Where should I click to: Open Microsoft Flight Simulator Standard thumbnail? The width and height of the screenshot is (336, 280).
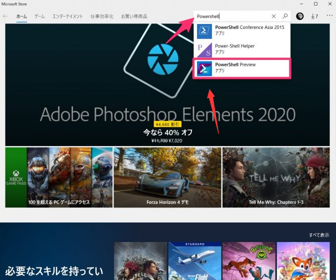coord(195,261)
